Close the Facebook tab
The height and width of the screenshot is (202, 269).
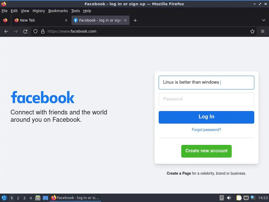click(125, 20)
